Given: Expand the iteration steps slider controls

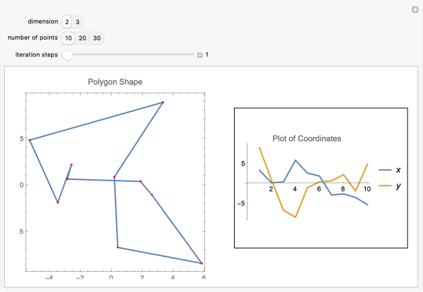Looking at the screenshot, I should point(200,55).
